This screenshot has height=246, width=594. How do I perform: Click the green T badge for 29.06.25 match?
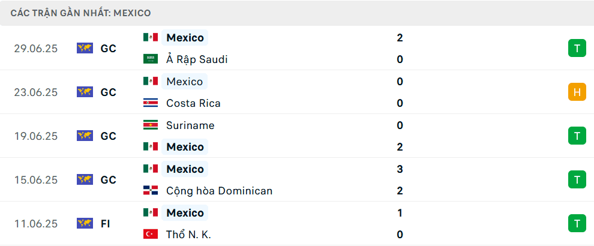[577, 49]
